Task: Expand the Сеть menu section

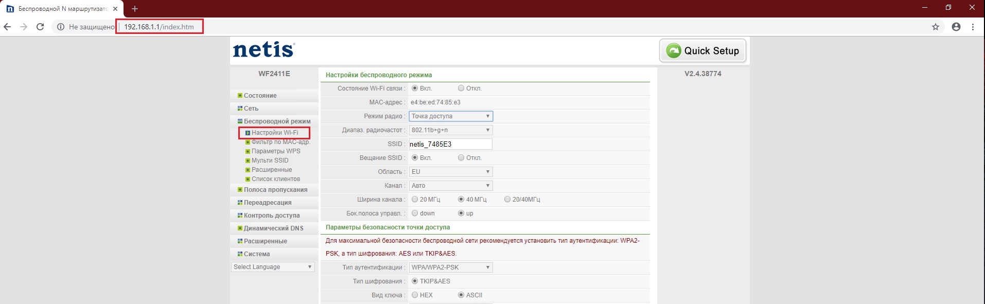Action: (251, 109)
